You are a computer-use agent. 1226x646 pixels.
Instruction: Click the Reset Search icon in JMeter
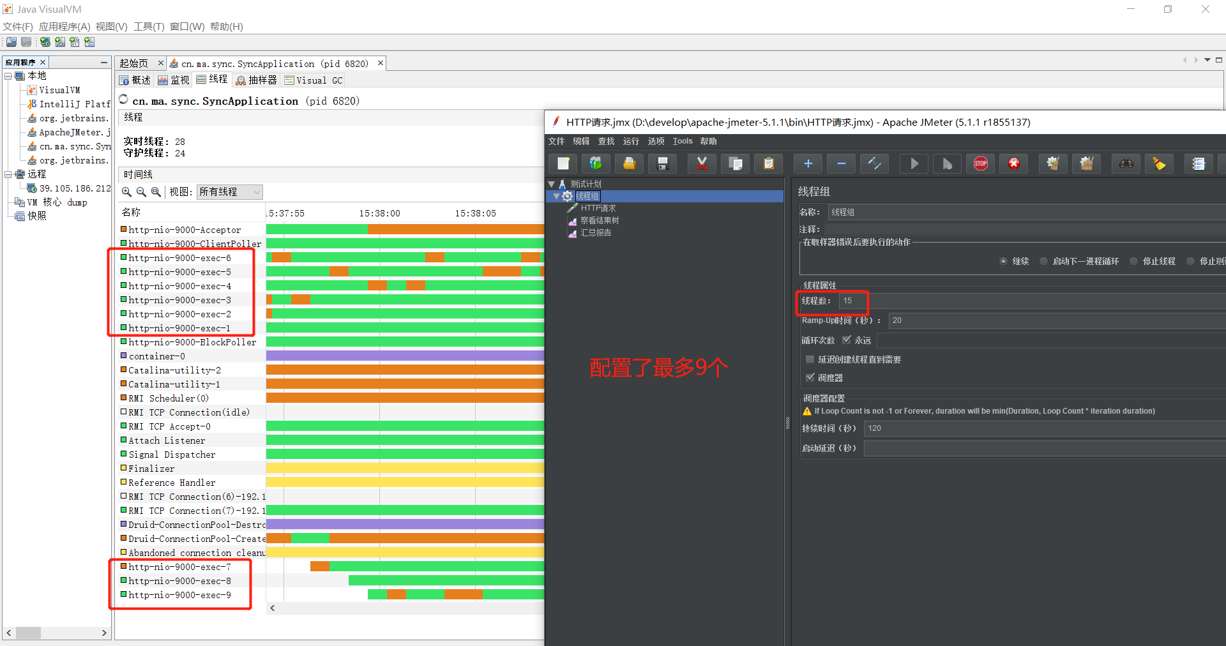coord(1159,164)
